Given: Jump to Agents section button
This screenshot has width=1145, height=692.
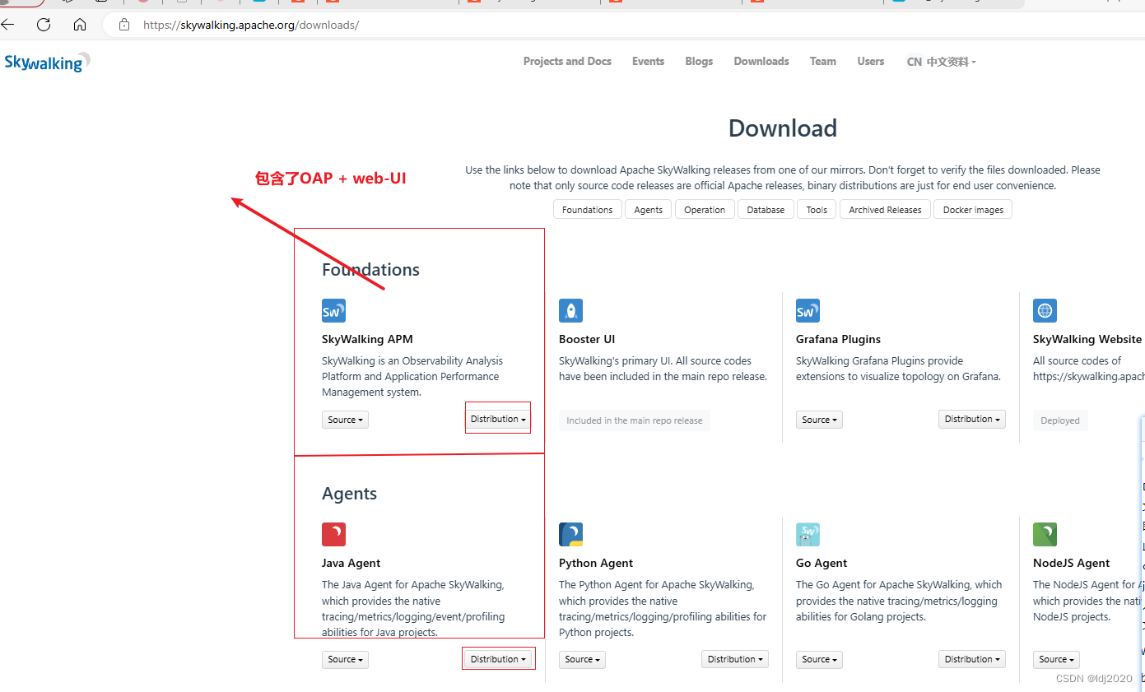Looking at the screenshot, I should pos(649,209).
